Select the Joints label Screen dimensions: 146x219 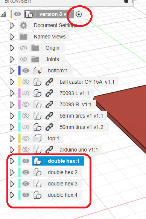[52, 59]
